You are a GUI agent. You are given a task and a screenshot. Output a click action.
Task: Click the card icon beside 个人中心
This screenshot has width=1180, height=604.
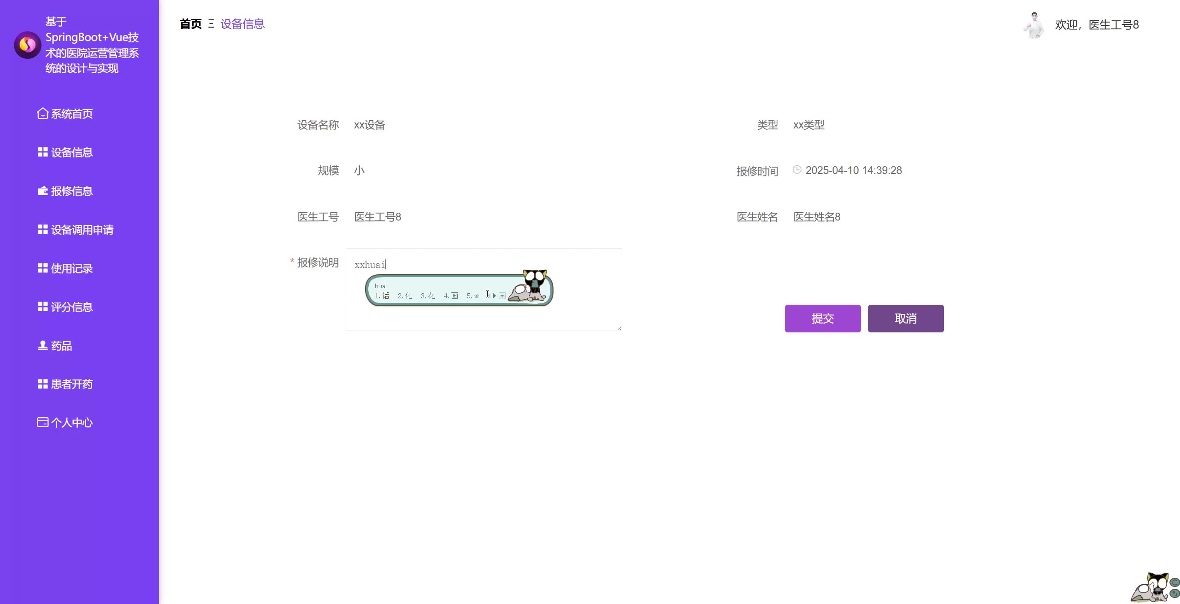tap(42, 422)
